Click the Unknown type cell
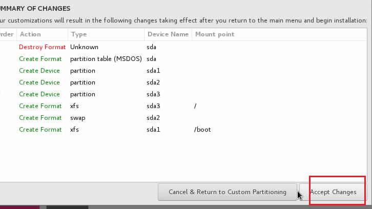Screen dimensions: 372x209 point(84,47)
